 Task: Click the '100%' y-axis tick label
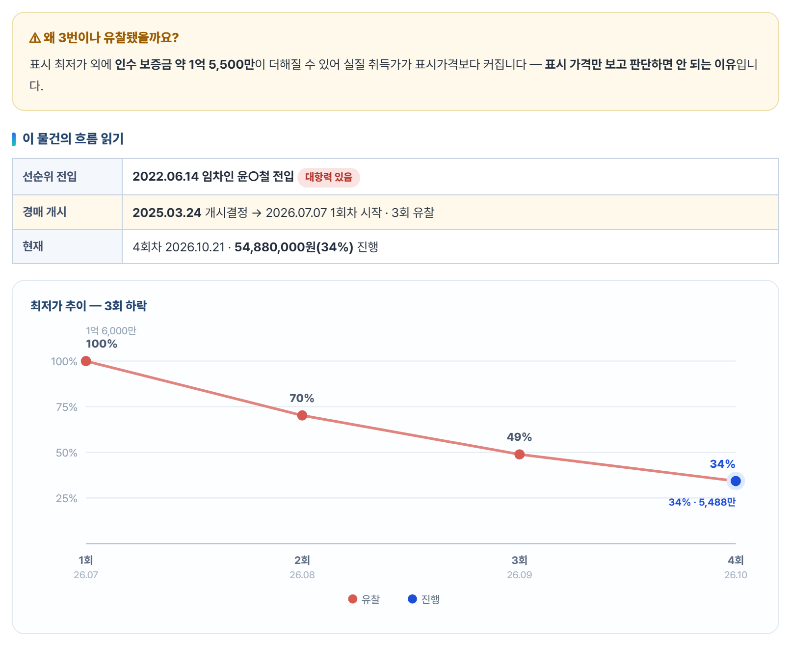64,361
